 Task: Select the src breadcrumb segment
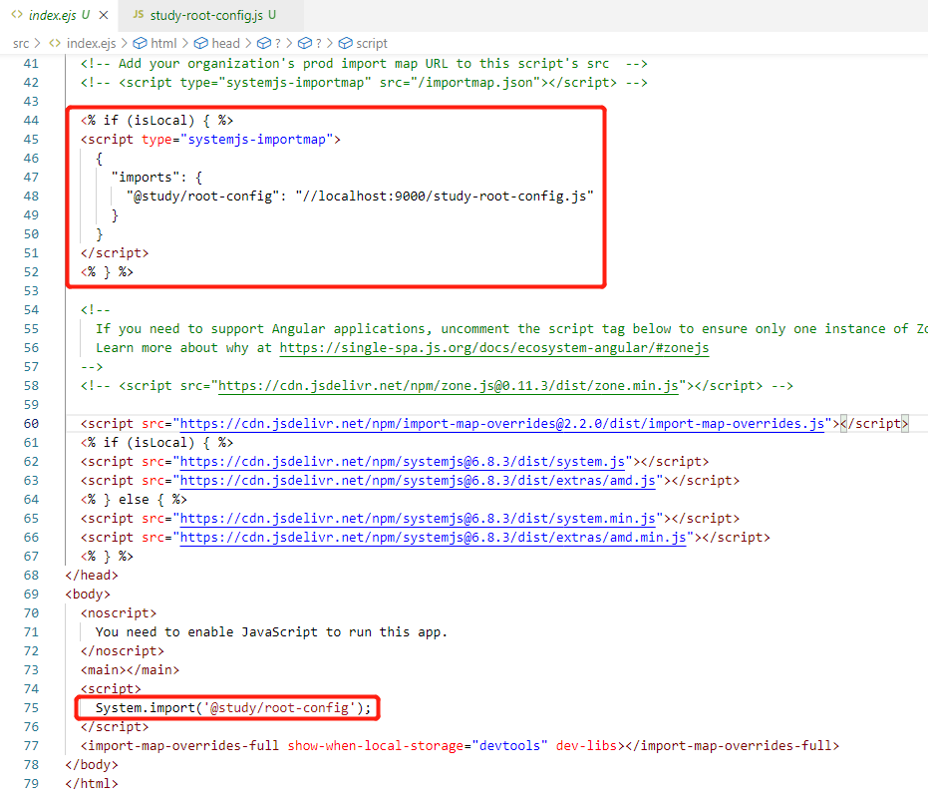[x=21, y=43]
